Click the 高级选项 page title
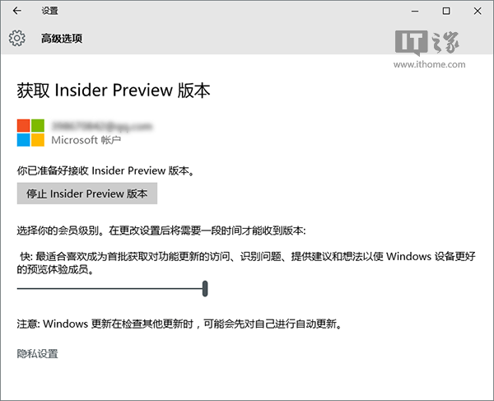 62,39
